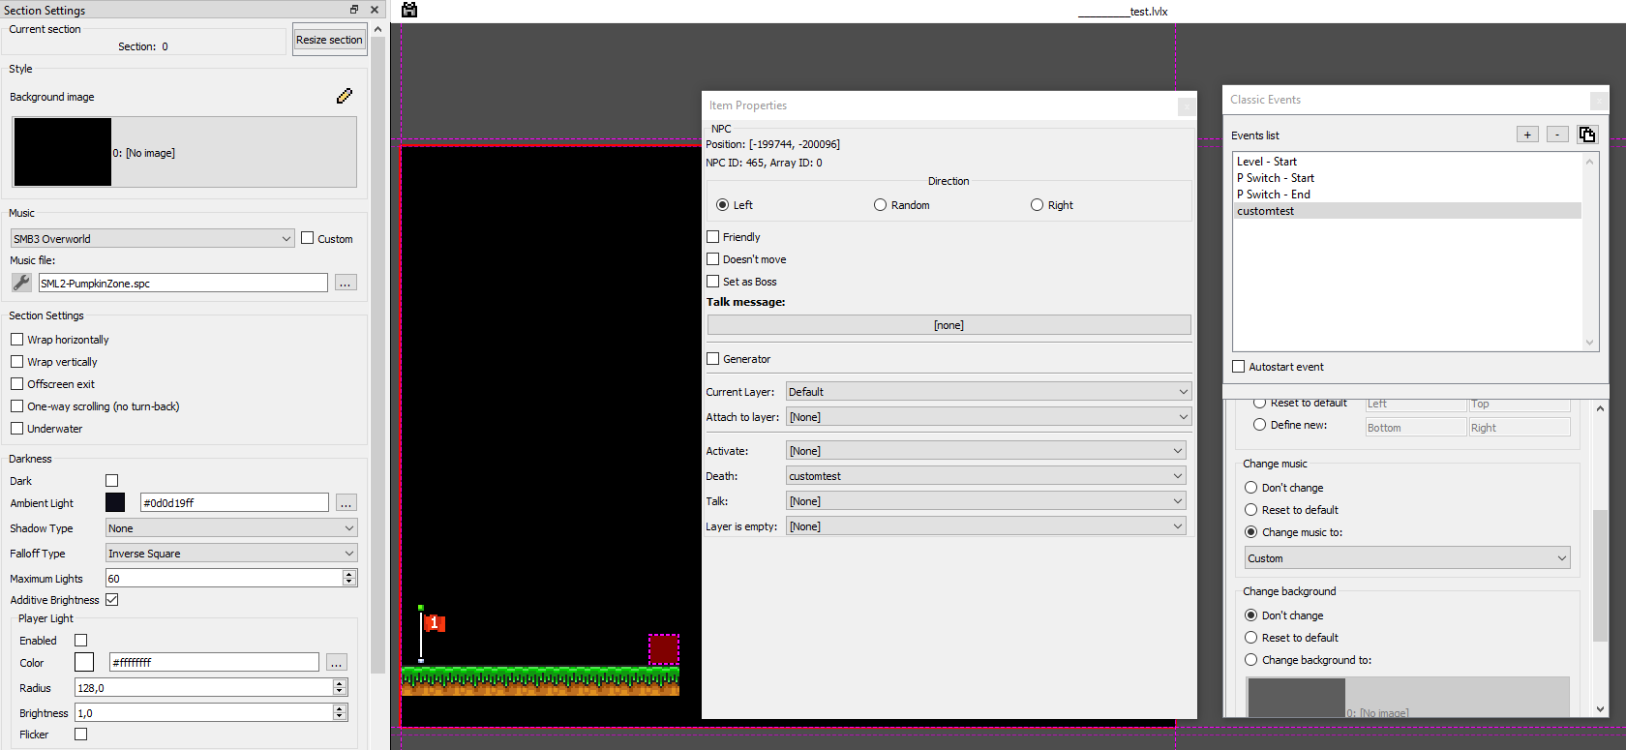Click background image black thumbnail
The width and height of the screenshot is (1626, 750).
coord(63,152)
